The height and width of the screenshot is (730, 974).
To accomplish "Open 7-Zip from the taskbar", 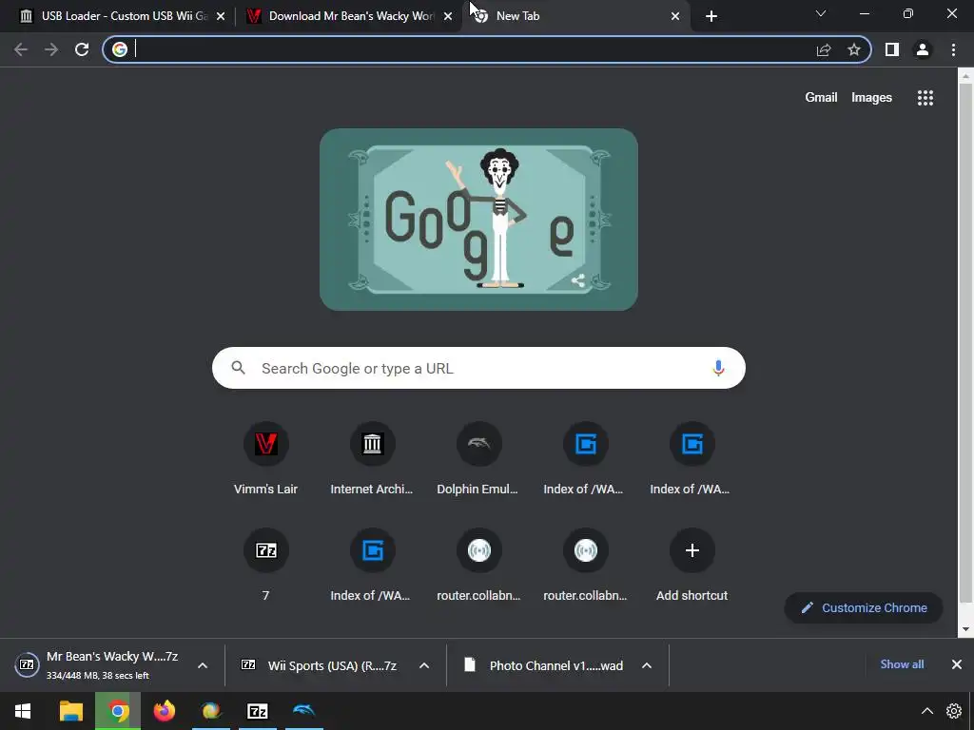I will pos(257,711).
